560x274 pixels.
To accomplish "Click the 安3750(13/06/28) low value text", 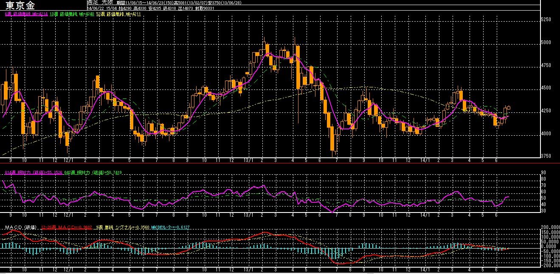I will click(224, 3).
